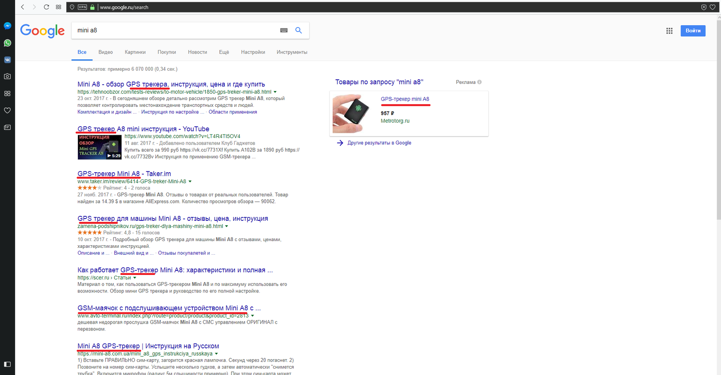Expand dropdown arrow after avto-terminal.ru URL
721x375 pixels.
252,316
